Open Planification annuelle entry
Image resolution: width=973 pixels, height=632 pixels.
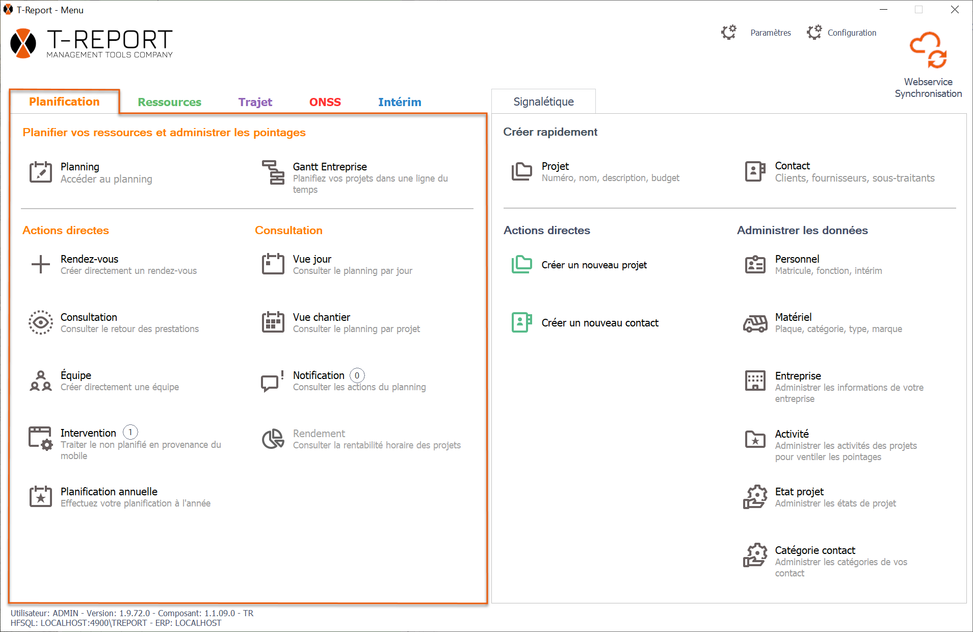click(109, 492)
